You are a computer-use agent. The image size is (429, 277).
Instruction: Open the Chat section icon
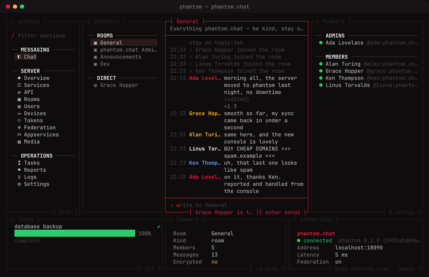(x=19, y=57)
